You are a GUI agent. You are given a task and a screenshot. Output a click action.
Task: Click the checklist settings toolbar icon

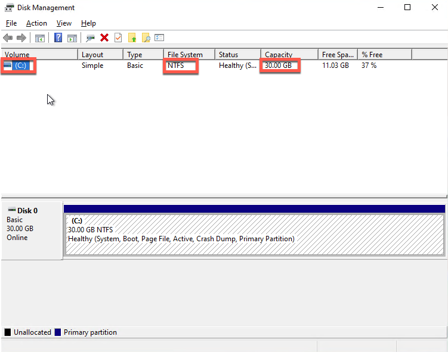coord(159,38)
